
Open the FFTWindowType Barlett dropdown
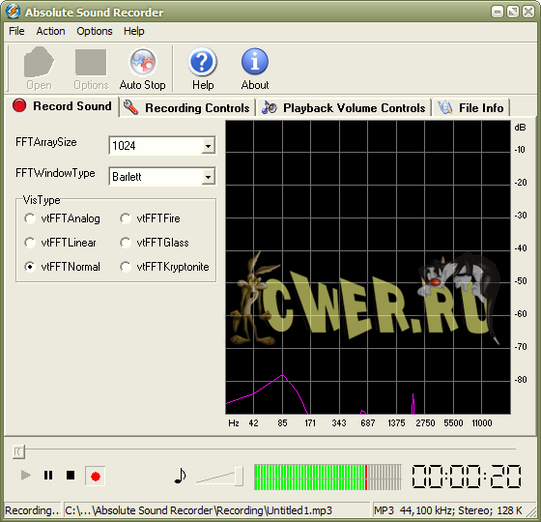(x=208, y=177)
